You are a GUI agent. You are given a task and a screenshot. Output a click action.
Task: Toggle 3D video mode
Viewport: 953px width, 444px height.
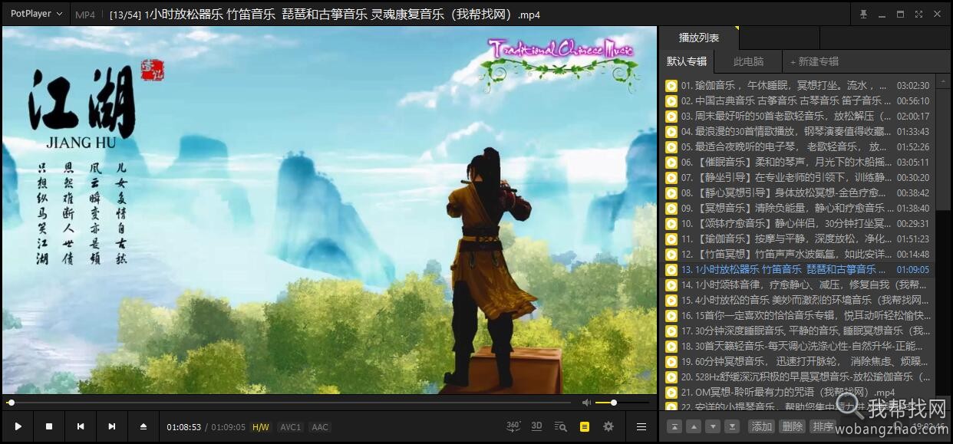pyautogui.click(x=537, y=426)
